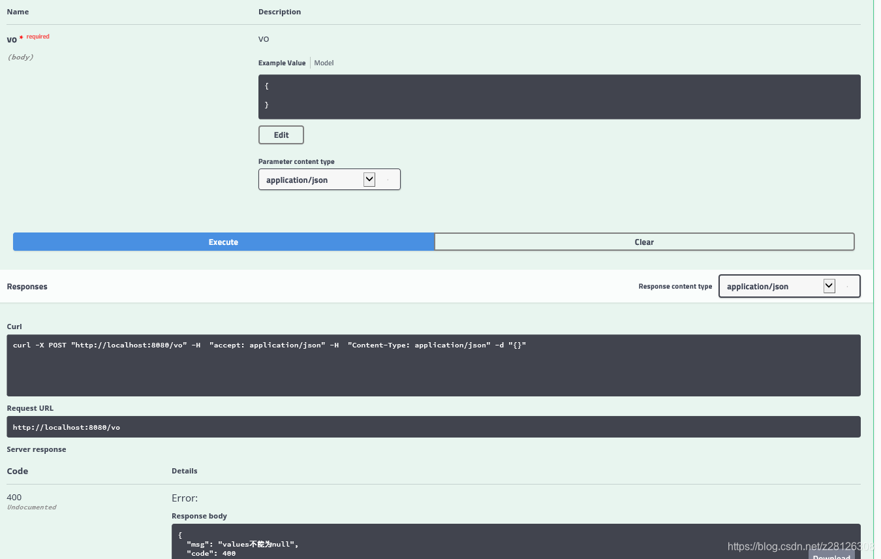This screenshot has width=881, height=559.
Task: Click the Description column header
Action: [x=280, y=12]
